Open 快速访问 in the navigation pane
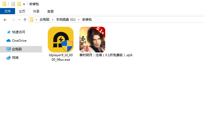 point(18,32)
